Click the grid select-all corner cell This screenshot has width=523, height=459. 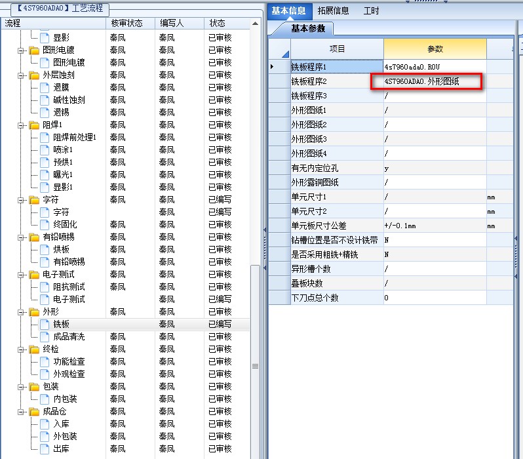click(279, 49)
